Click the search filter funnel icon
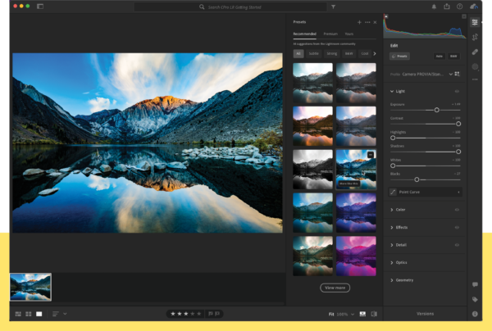The width and height of the screenshot is (492, 331). (333, 7)
